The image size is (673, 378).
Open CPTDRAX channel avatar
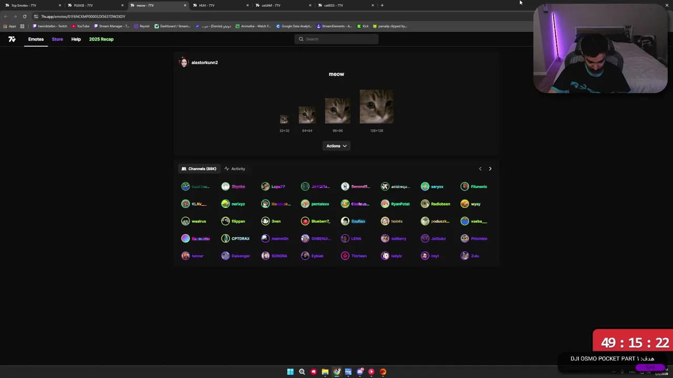pyautogui.click(x=226, y=238)
